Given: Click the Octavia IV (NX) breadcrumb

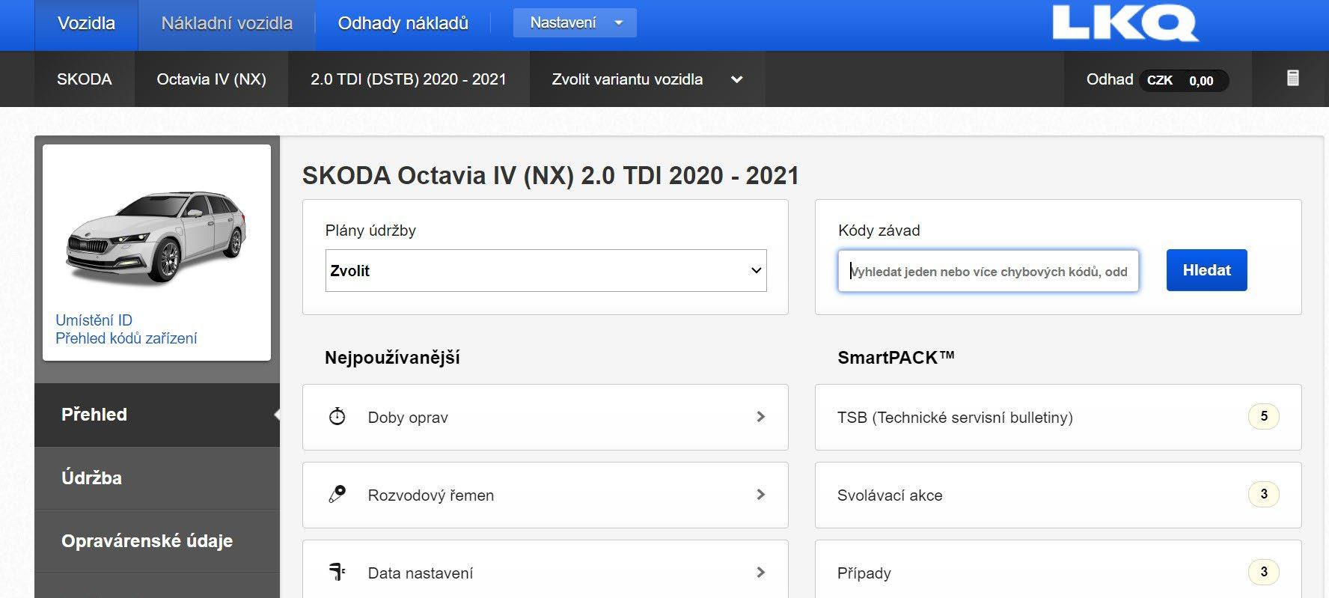Looking at the screenshot, I should point(211,79).
